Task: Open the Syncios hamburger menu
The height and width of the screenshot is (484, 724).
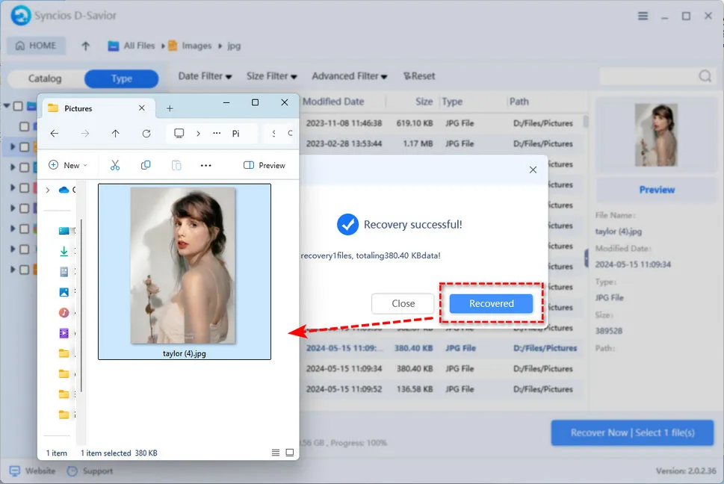Action: (643, 16)
